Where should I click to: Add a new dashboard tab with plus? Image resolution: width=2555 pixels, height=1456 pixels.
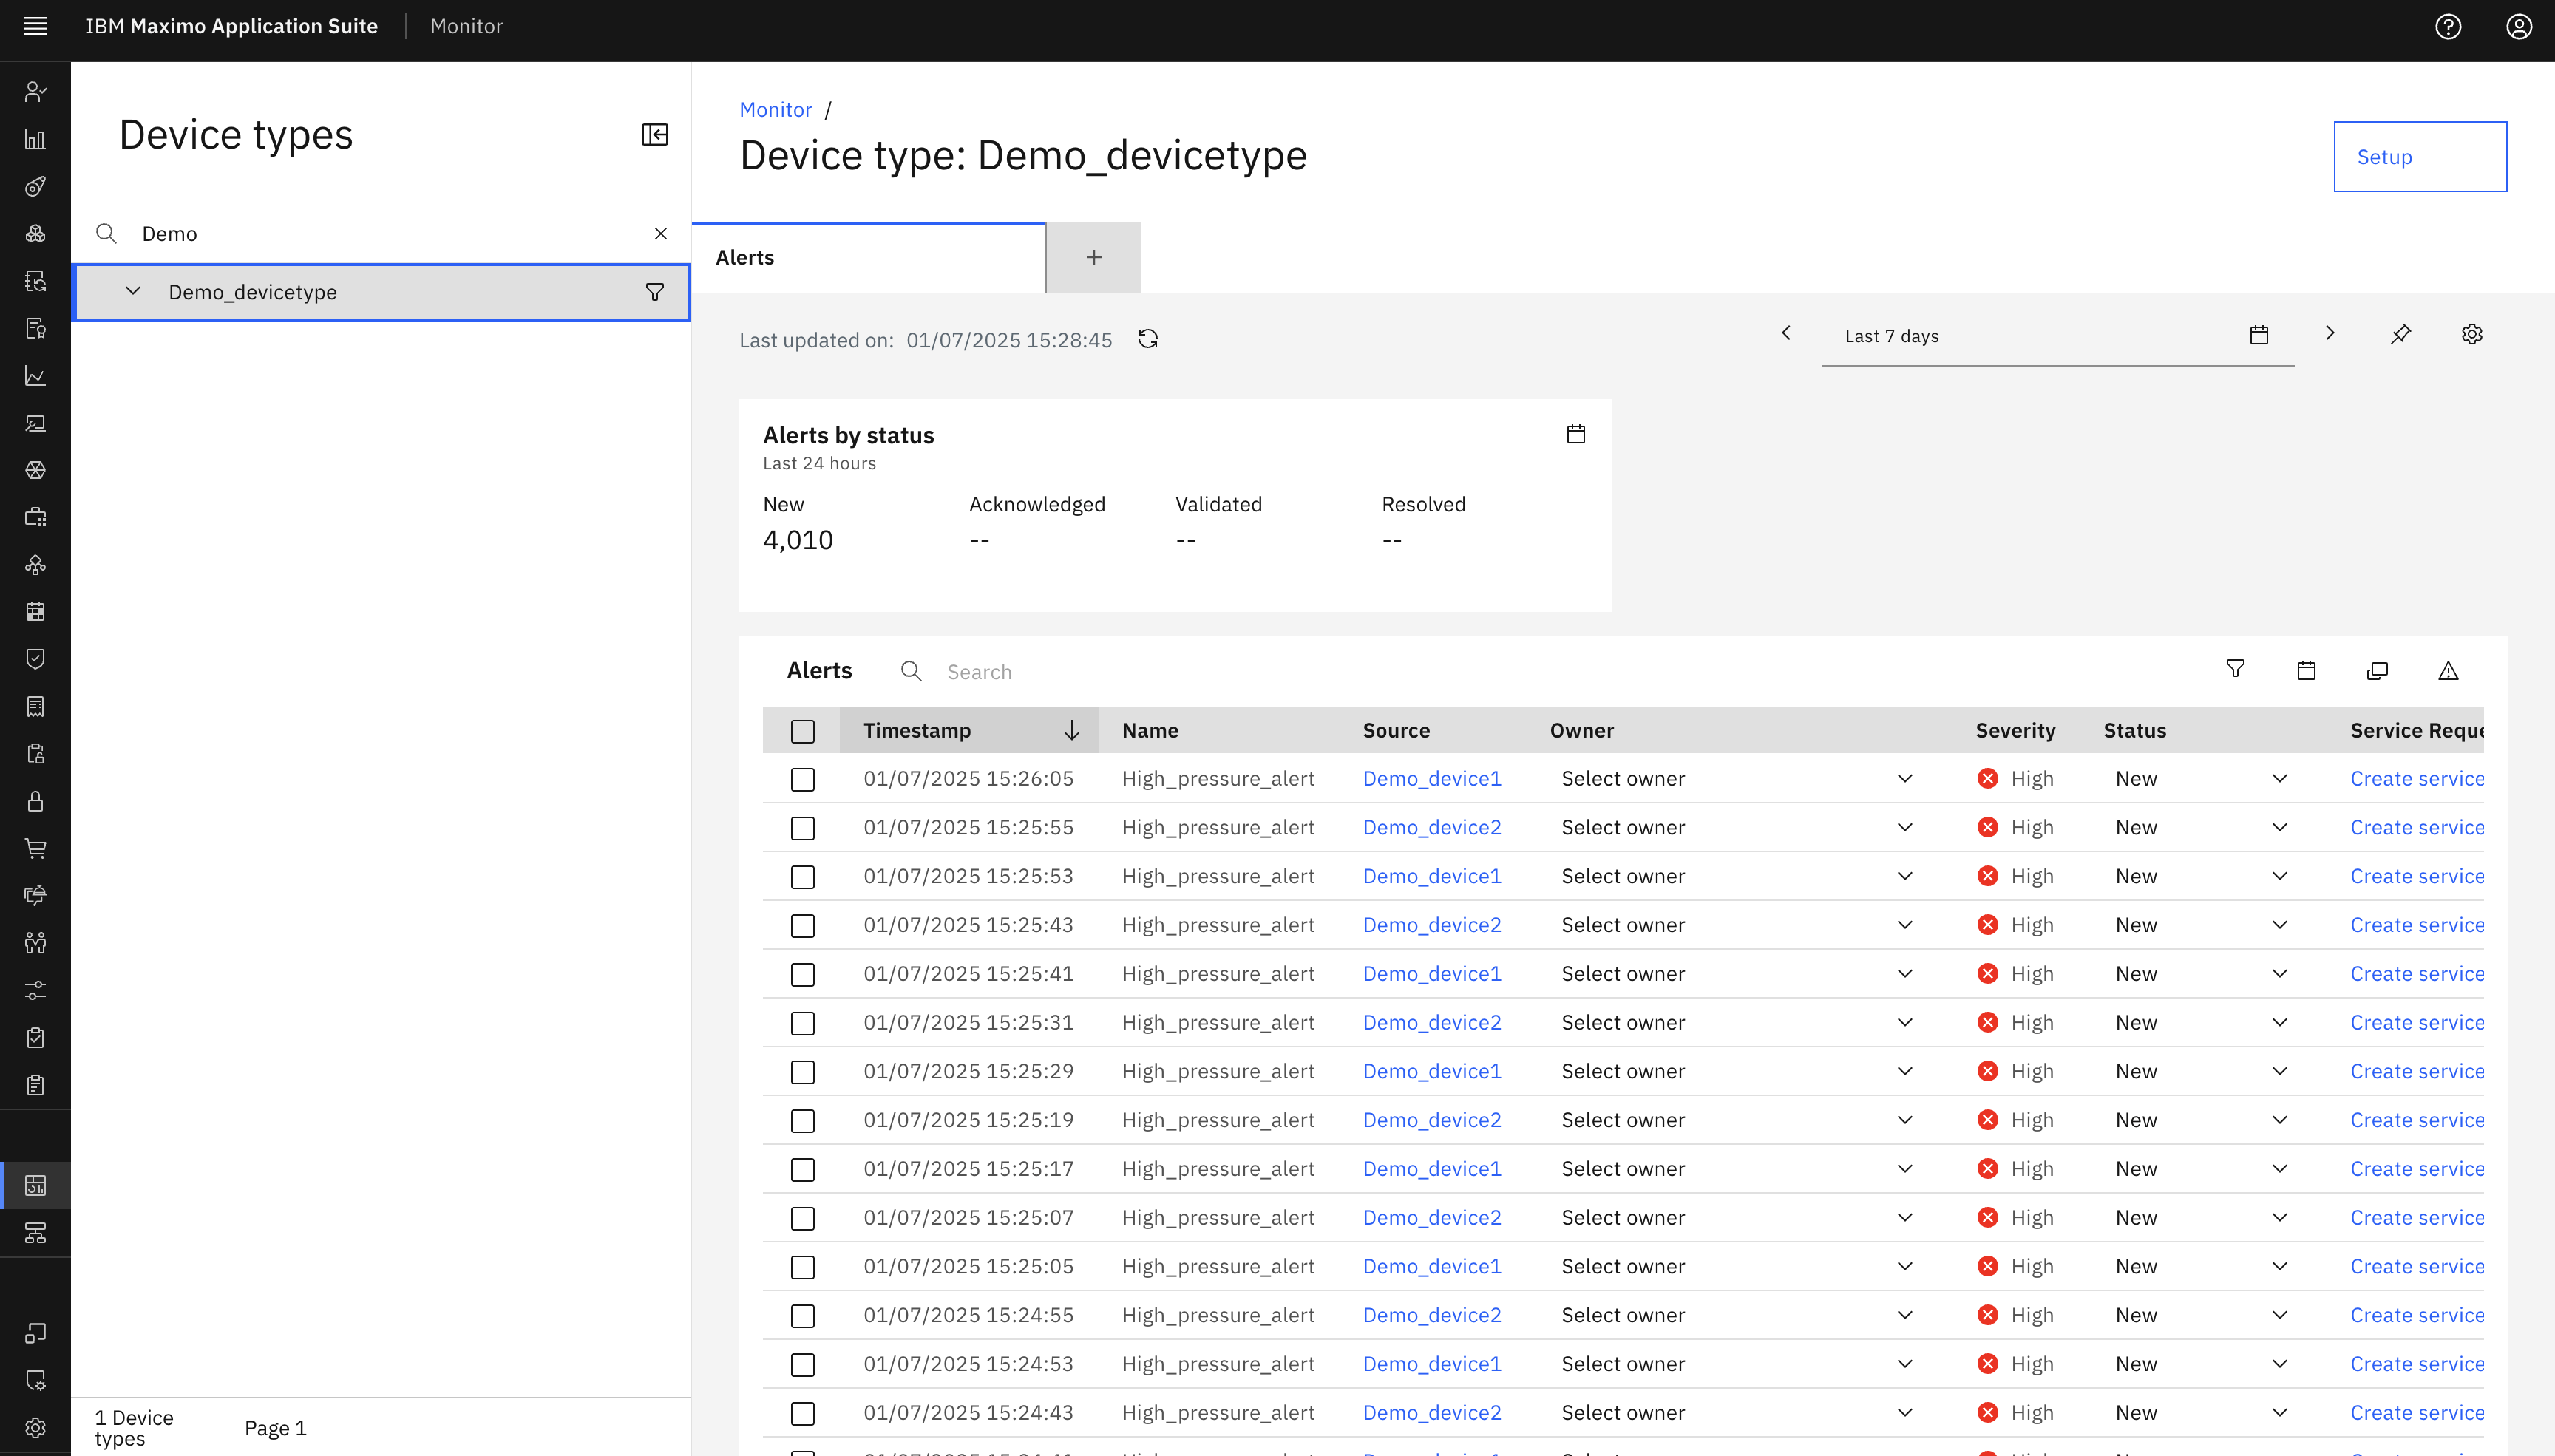[x=1093, y=257]
